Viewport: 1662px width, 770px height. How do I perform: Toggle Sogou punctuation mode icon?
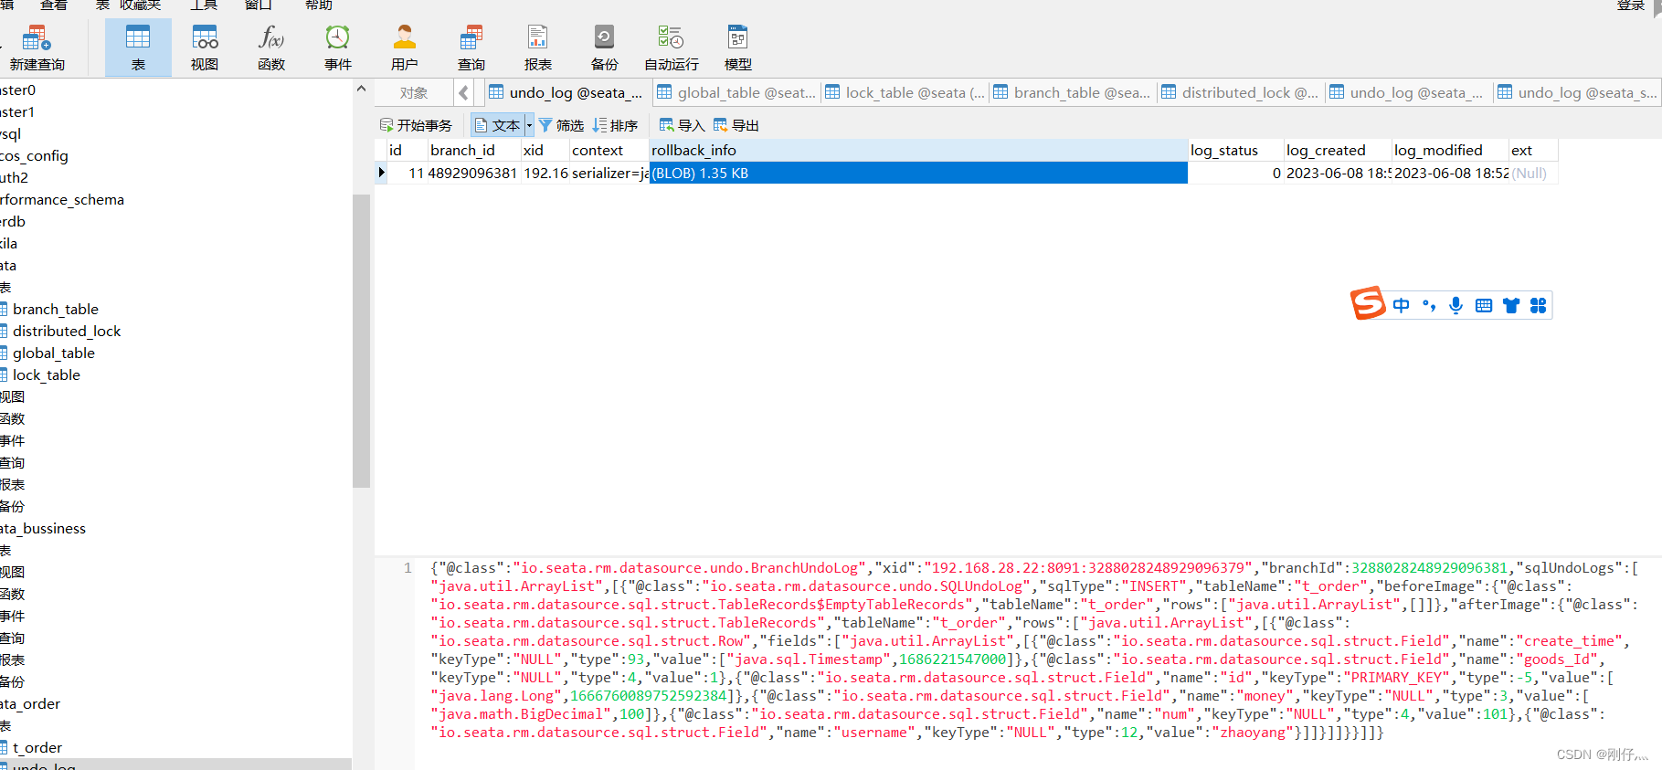coord(1429,305)
